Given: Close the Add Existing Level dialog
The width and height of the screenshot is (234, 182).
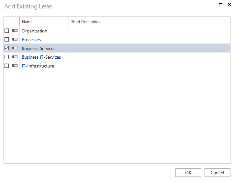Looking at the screenshot, I should (229, 5).
